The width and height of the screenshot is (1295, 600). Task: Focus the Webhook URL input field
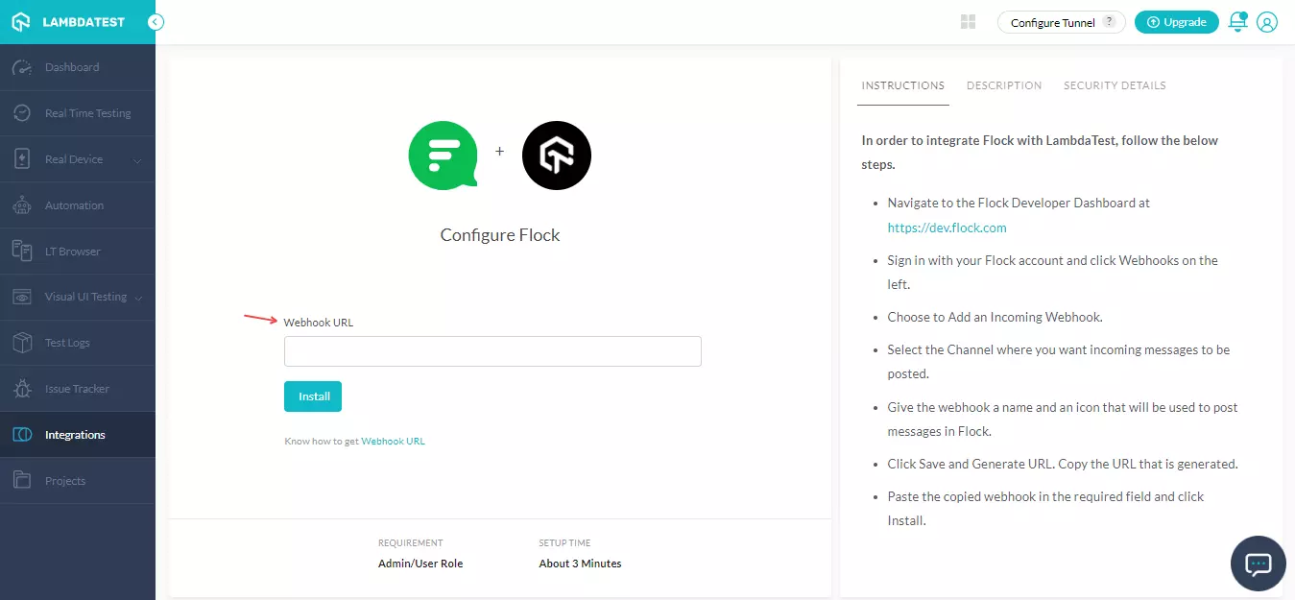(492, 351)
